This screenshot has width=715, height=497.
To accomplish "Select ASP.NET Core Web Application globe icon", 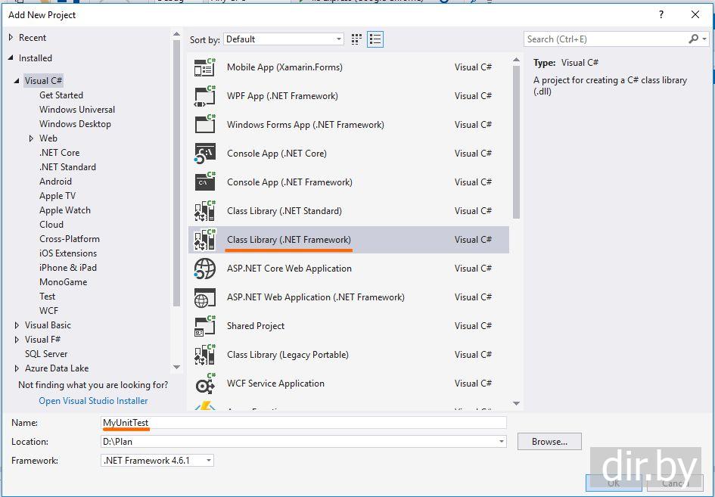I will click(x=205, y=269).
